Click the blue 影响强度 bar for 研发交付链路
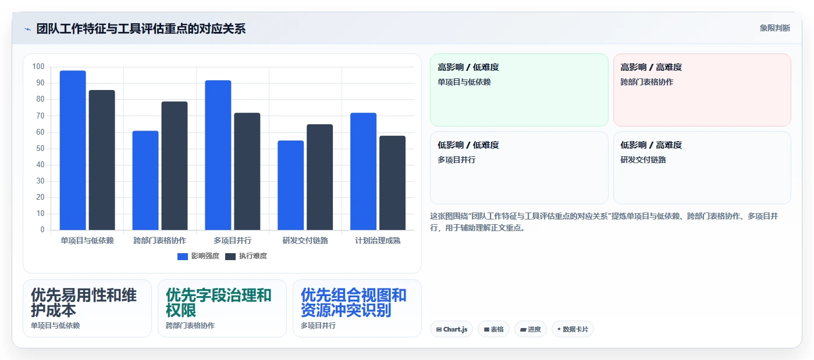Screen dimensions: 814x360 291,185
